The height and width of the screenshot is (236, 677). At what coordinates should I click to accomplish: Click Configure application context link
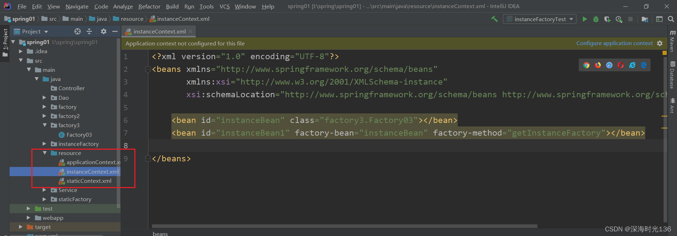(x=614, y=43)
